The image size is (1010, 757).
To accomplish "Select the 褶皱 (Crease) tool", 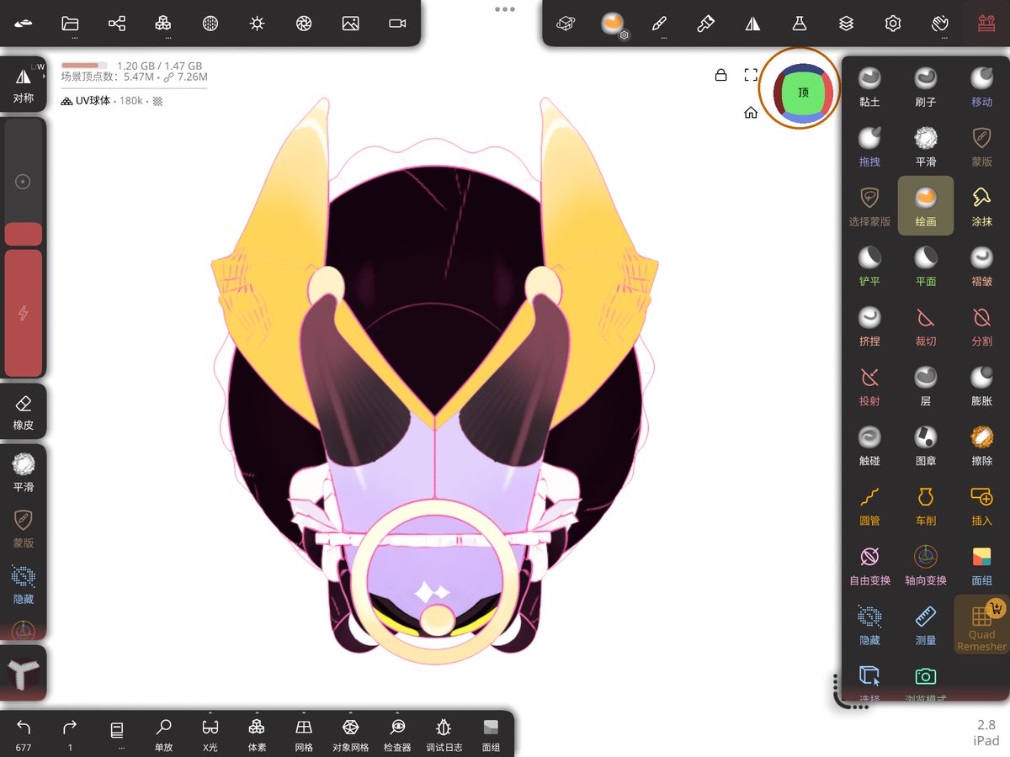I will pyautogui.click(x=981, y=265).
